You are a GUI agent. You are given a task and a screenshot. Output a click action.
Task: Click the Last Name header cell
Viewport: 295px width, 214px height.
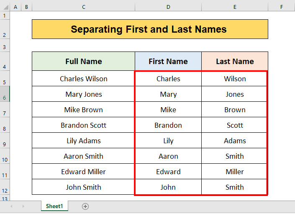coord(235,62)
